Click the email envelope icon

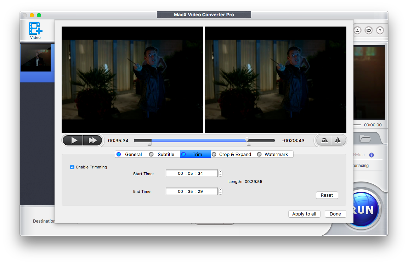tap(369, 30)
